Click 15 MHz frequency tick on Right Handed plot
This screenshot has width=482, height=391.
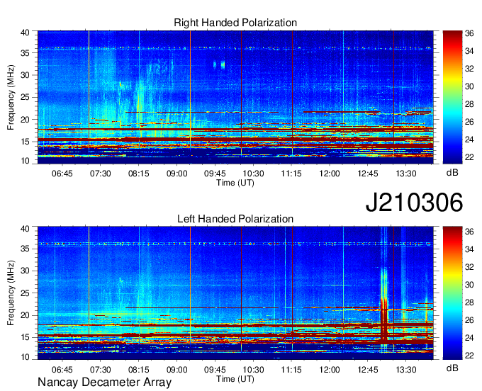coord(25,142)
